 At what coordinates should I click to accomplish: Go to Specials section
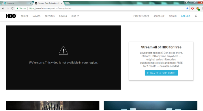50,16
